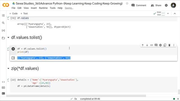The width and height of the screenshot is (180, 101).
Task: Run the df.values.tolist() cell
Action: pyautogui.click(x=13, y=49)
